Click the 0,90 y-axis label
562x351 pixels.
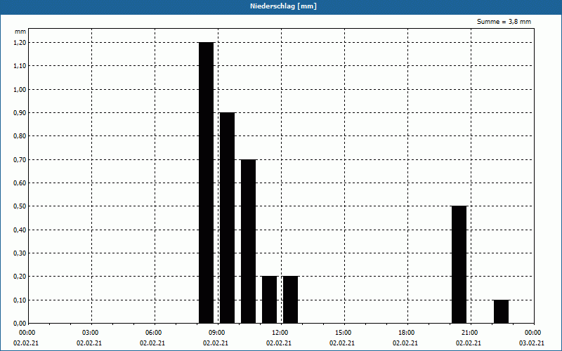tap(20, 113)
